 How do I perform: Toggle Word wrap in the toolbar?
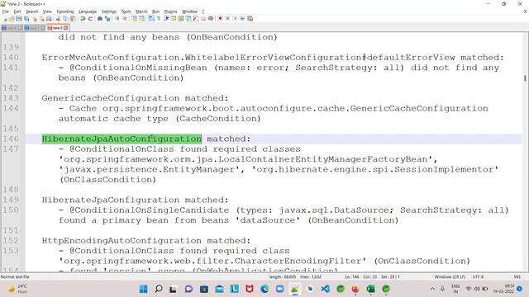(151, 18)
